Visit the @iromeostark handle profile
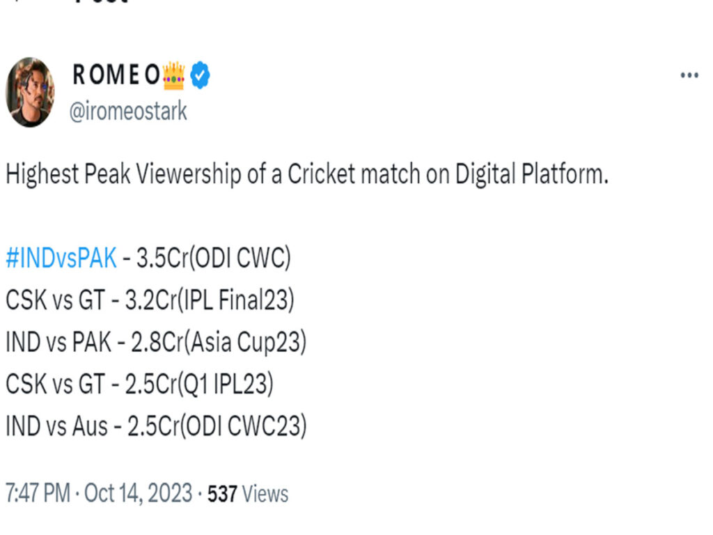The image size is (713, 535). coord(128,111)
